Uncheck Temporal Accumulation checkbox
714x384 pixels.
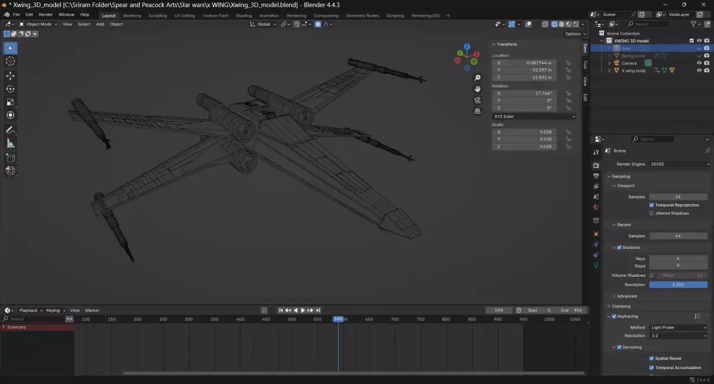point(652,368)
